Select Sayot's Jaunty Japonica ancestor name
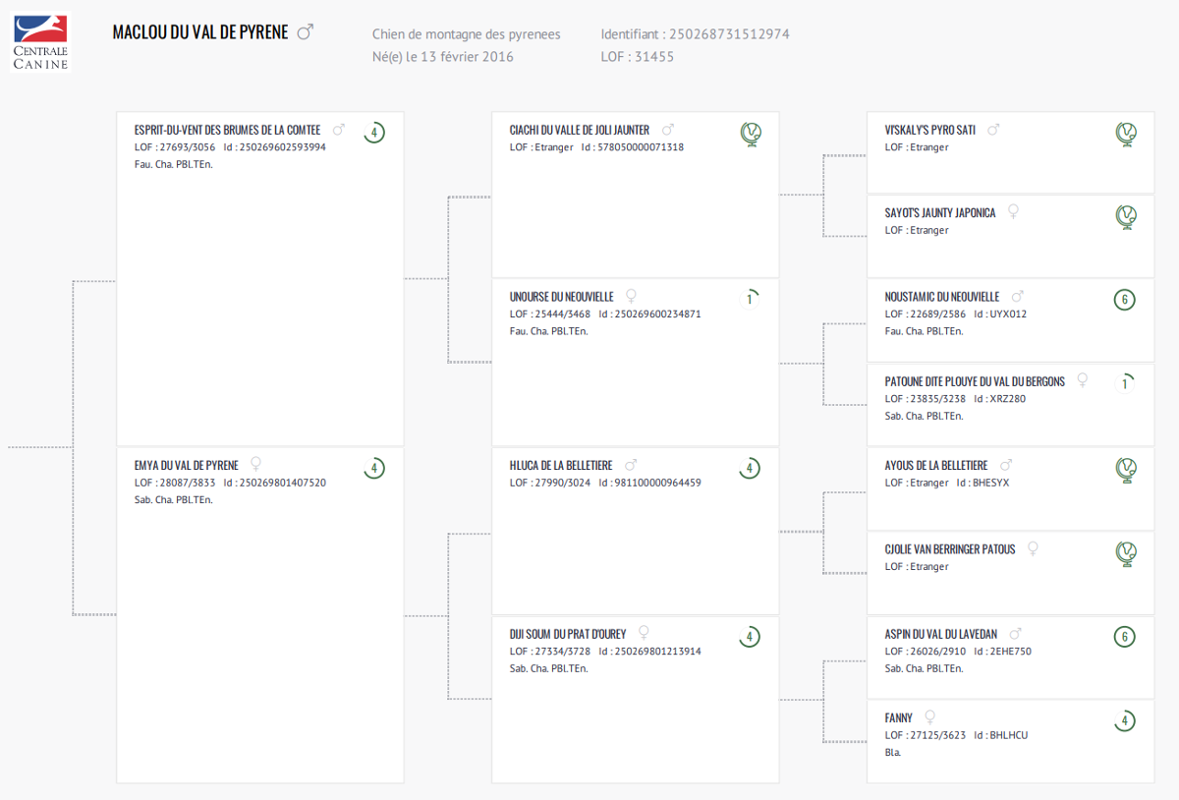The image size is (1179, 800). click(940, 212)
